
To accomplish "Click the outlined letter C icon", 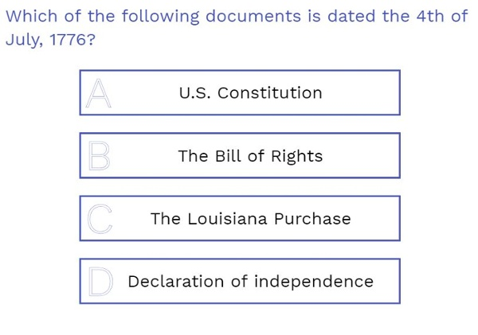I will (100, 219).
